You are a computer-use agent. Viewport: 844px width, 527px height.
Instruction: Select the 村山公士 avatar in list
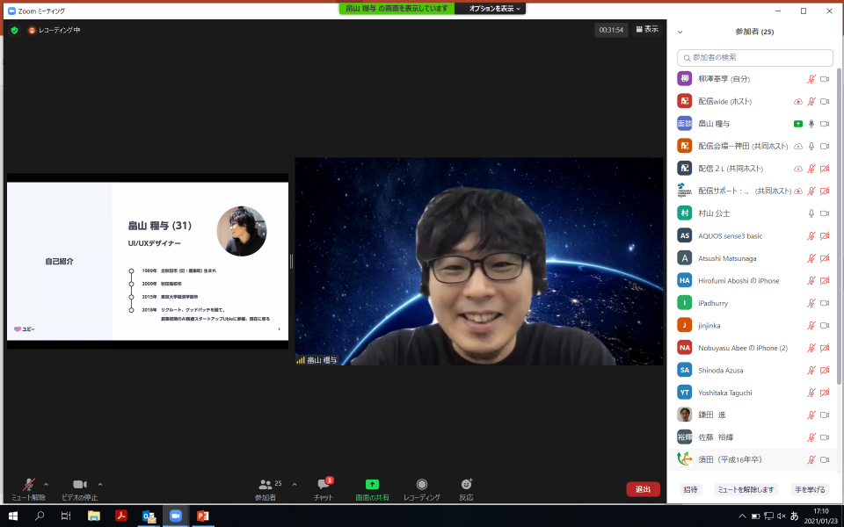pos(685,213)
